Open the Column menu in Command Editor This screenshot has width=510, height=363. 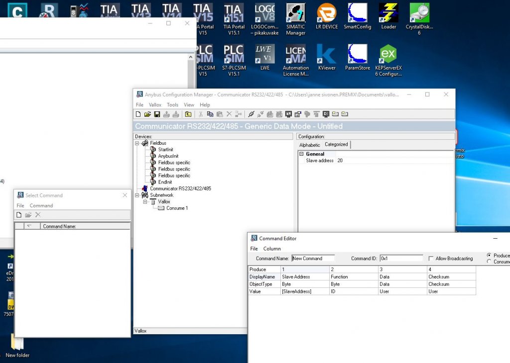point(272,249)
